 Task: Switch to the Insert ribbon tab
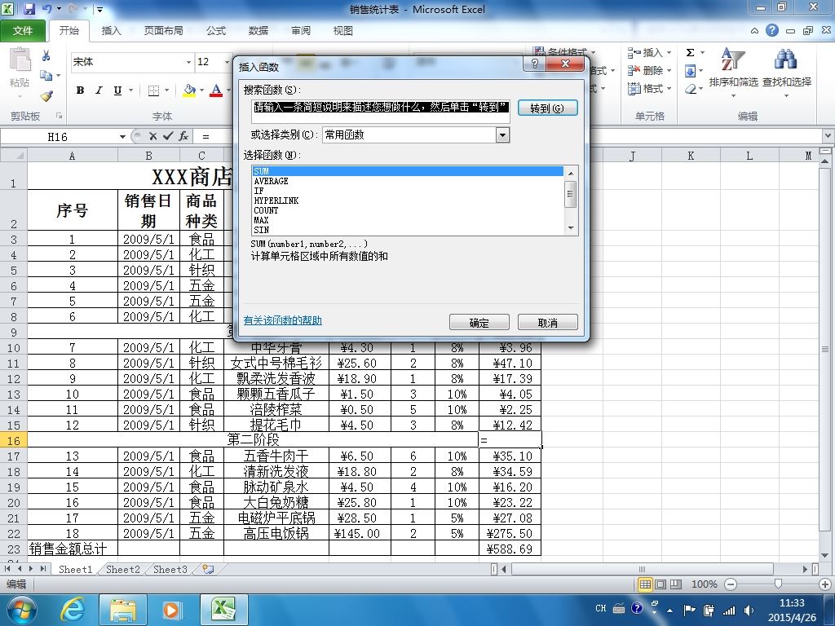pyautogui.click(x=111, y=31)
